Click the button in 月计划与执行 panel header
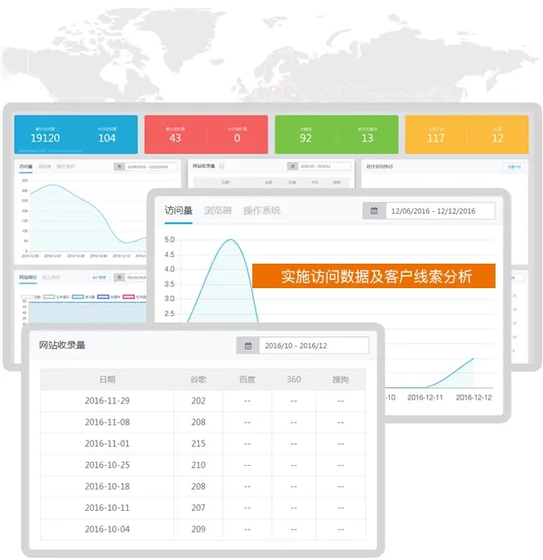Screen dimensions: 543x560 click(x=513, y=166)
